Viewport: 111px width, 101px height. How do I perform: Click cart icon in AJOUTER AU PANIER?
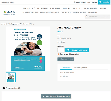[x=68, y=50]
